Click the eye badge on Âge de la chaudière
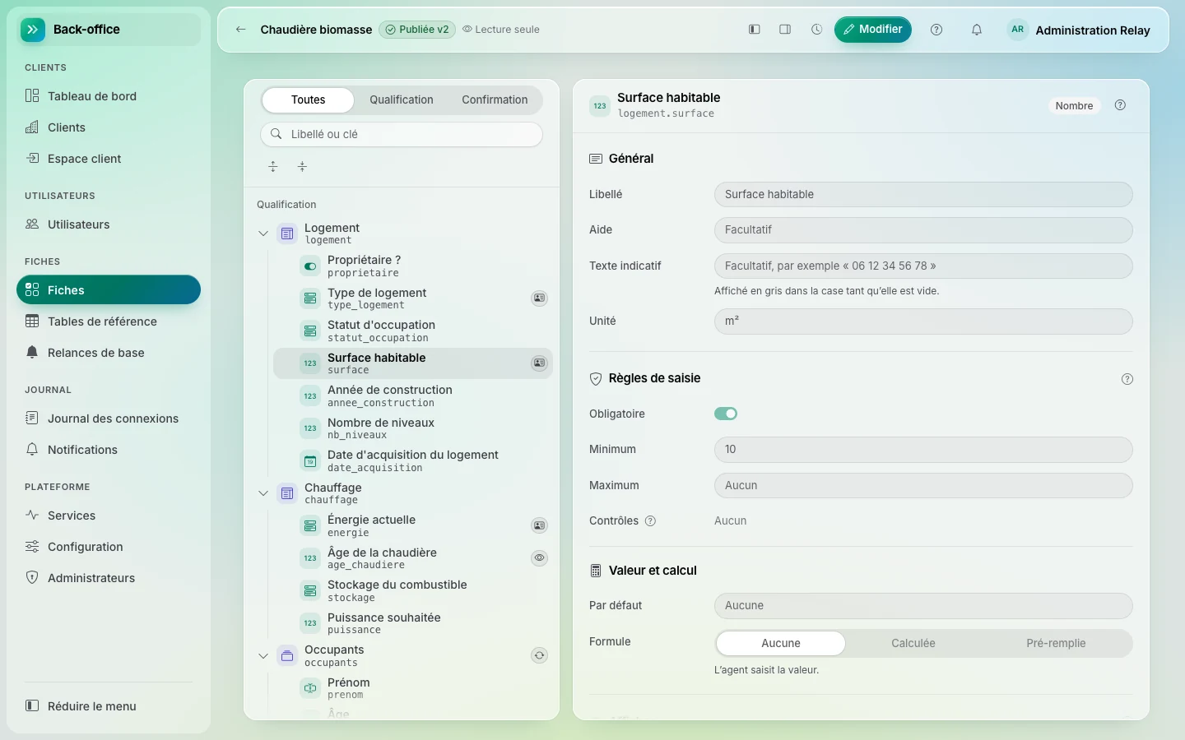 click(x=539, y=557)
